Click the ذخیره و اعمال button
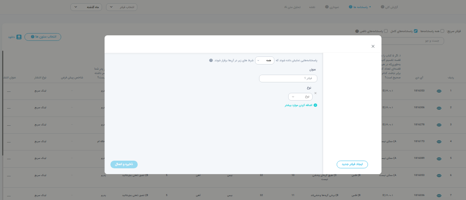 [x=124, y=164]
